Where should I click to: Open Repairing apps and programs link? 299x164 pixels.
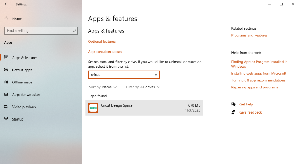pyautogui.click(x=255, y=87)
